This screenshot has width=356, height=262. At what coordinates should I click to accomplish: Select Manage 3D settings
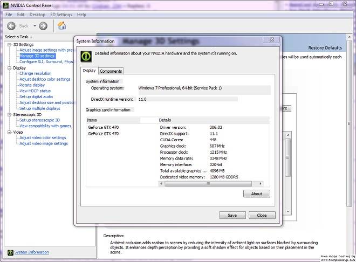click(37, 56)
